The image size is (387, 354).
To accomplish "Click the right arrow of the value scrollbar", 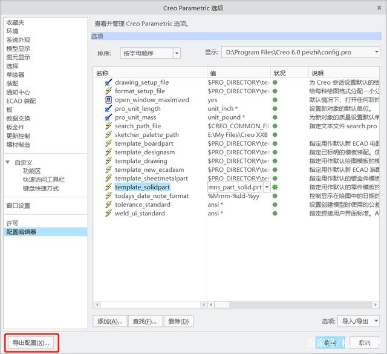I will (x=376, y=305).
